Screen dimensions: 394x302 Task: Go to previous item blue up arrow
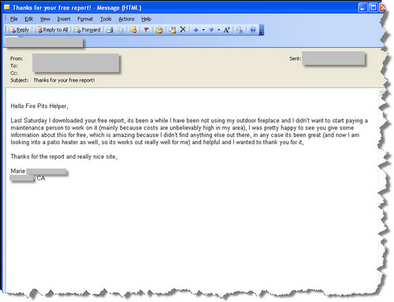coord(195,30)
